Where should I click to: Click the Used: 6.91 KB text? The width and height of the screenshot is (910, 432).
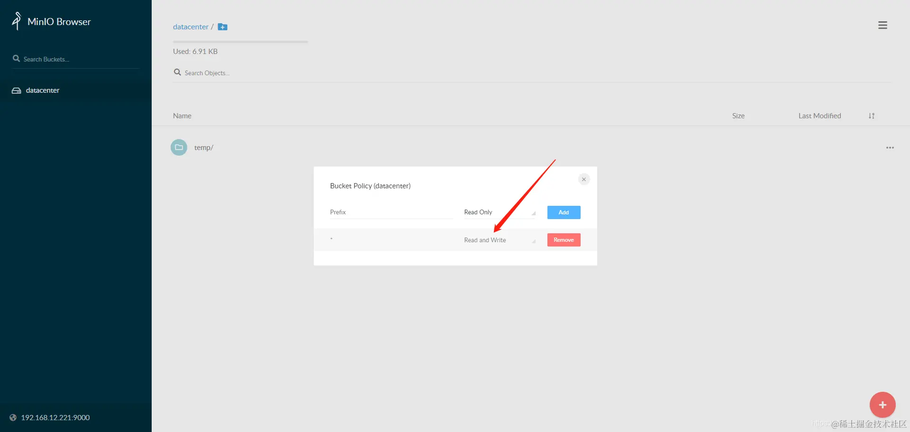click(195, 52)
